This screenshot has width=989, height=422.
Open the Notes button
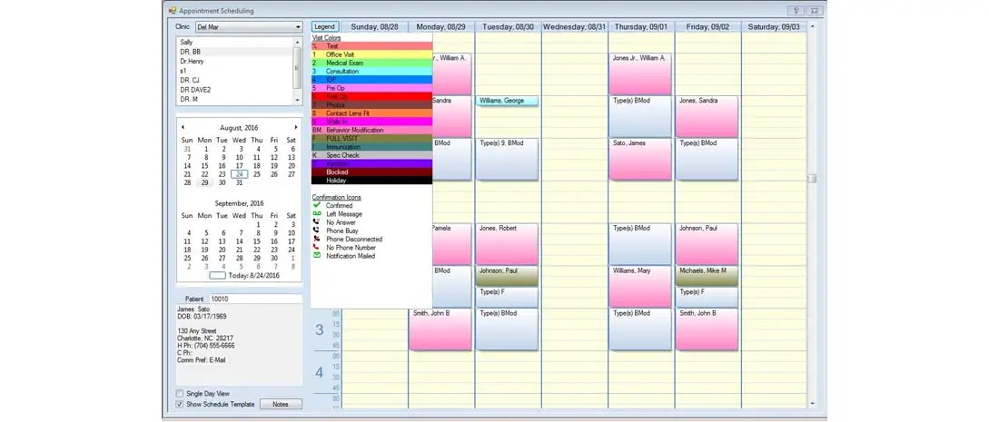point(281,405)
